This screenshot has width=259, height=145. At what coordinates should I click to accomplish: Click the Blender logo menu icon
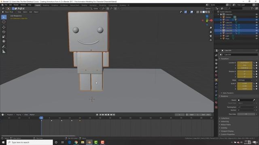[x=2, y=5]
